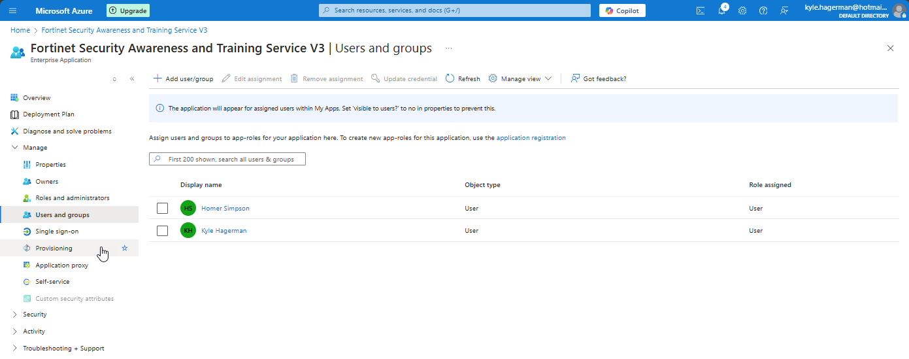Click the Display name column header
The width and height of the screenshot is (909, 359).
point(201,185)
